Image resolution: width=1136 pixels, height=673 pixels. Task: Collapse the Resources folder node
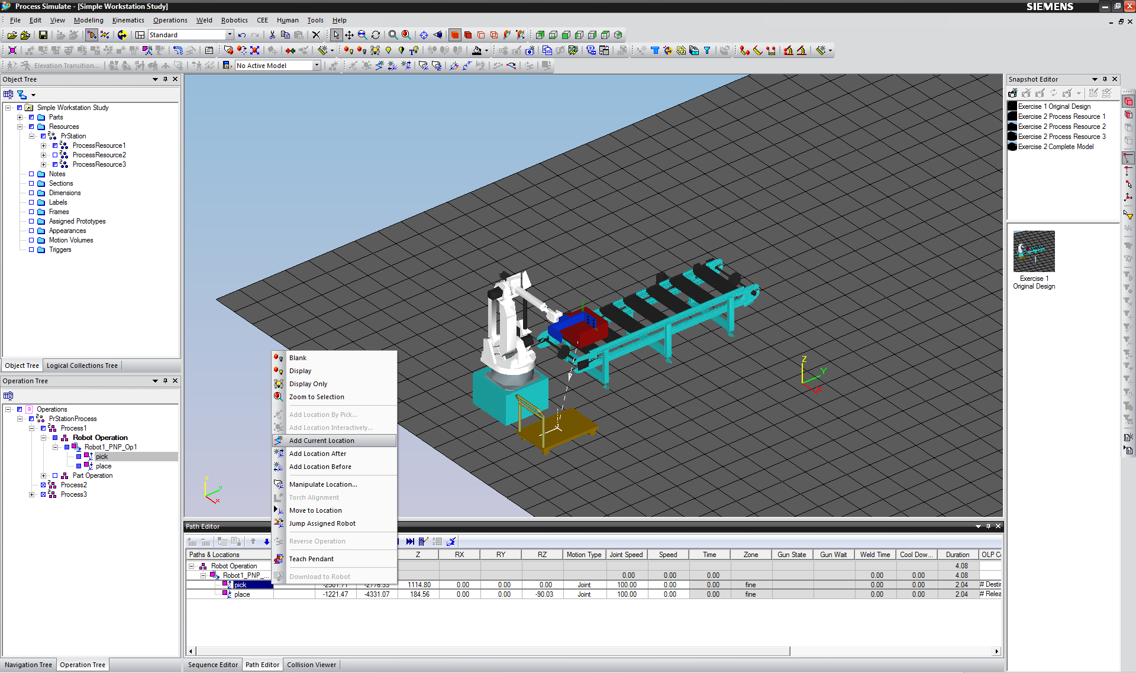[20, 127]
